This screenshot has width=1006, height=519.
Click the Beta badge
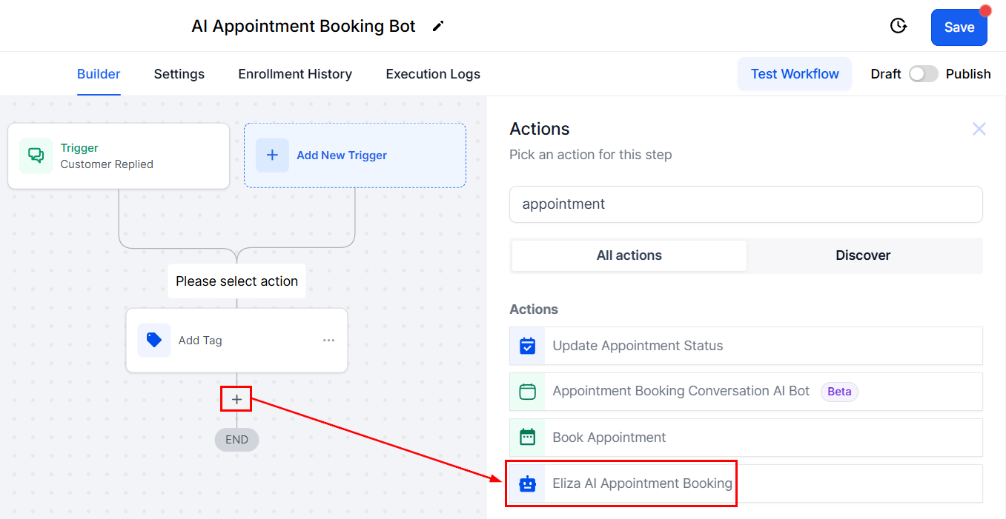(x=839, y=392)
